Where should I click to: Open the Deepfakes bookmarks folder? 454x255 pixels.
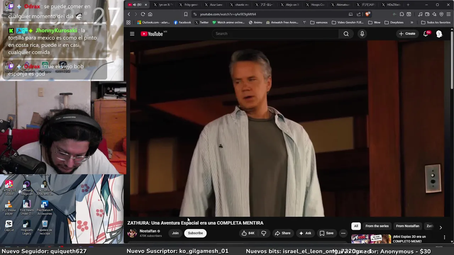click(x=394, y=22)
